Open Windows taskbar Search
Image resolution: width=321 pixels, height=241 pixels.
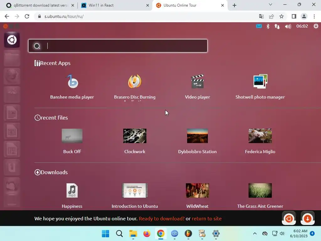point(119,233)
